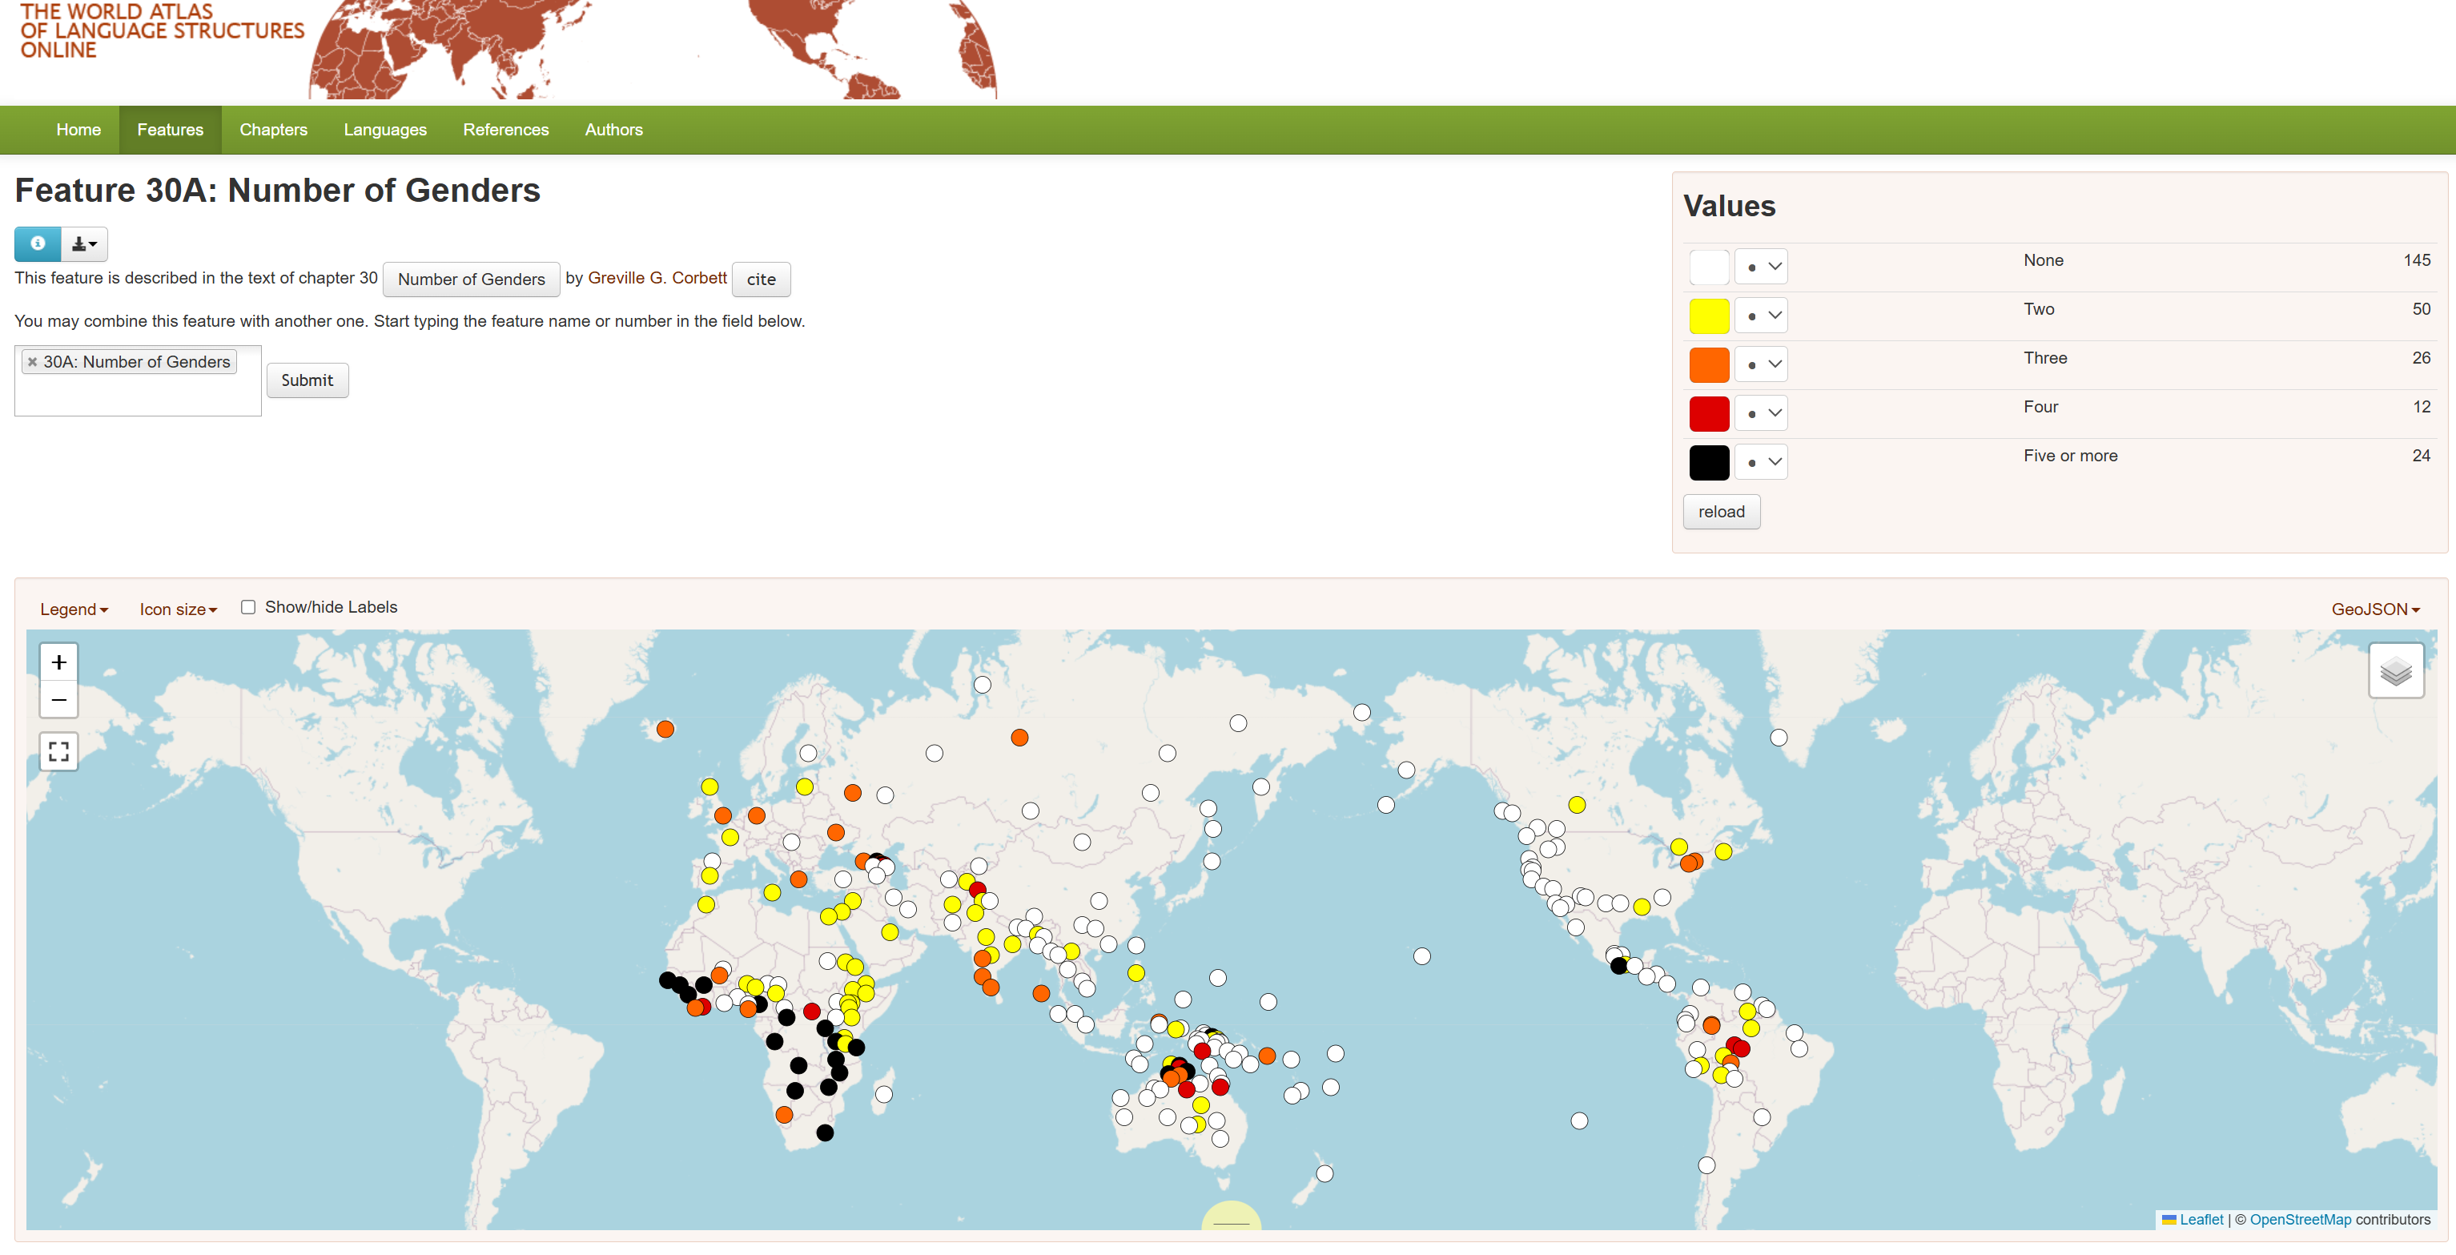Open the Features menu item
The height and width of the screenshot is (1255, 2456).
(x=170, y=130)
